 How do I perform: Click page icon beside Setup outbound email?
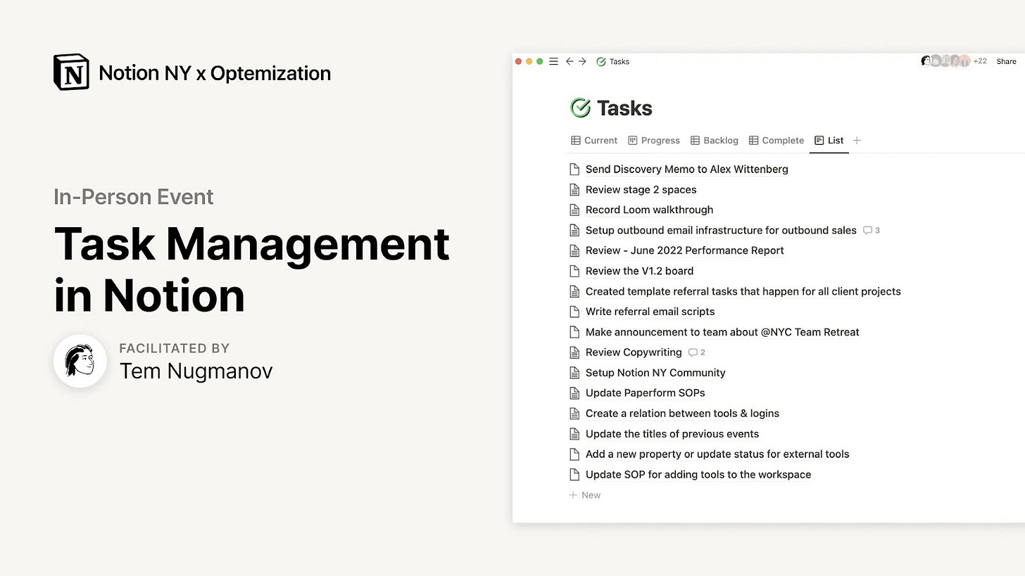[574, 230]
